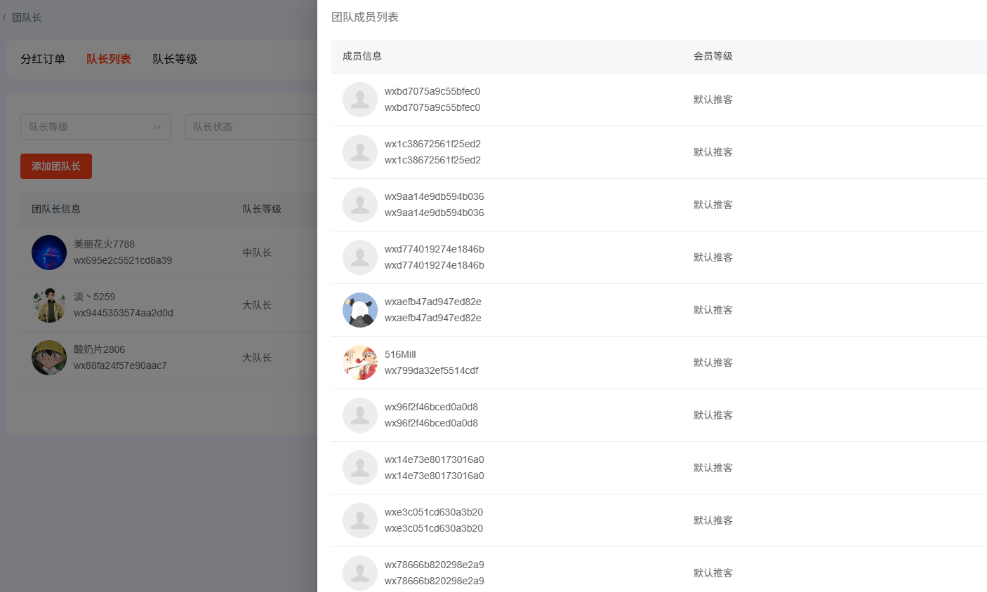Click 默认推客 level for wxe3c051cd630a3b20
The image size is (987, 592).
click(x=713, y=520)
